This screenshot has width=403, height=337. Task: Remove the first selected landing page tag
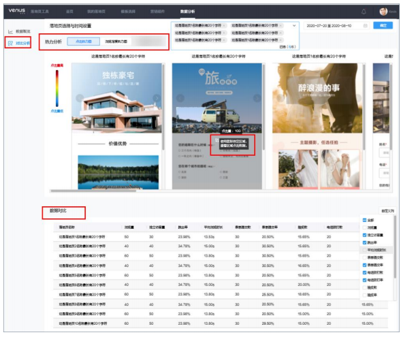[x=224, y=26]
